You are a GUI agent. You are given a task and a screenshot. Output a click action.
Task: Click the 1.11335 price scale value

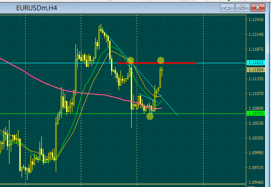256,79
